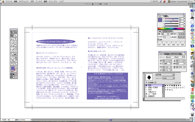Select the Zoom magnifier tool
The height and width of the screenshot is (122, 195).
tap(15, 64)
